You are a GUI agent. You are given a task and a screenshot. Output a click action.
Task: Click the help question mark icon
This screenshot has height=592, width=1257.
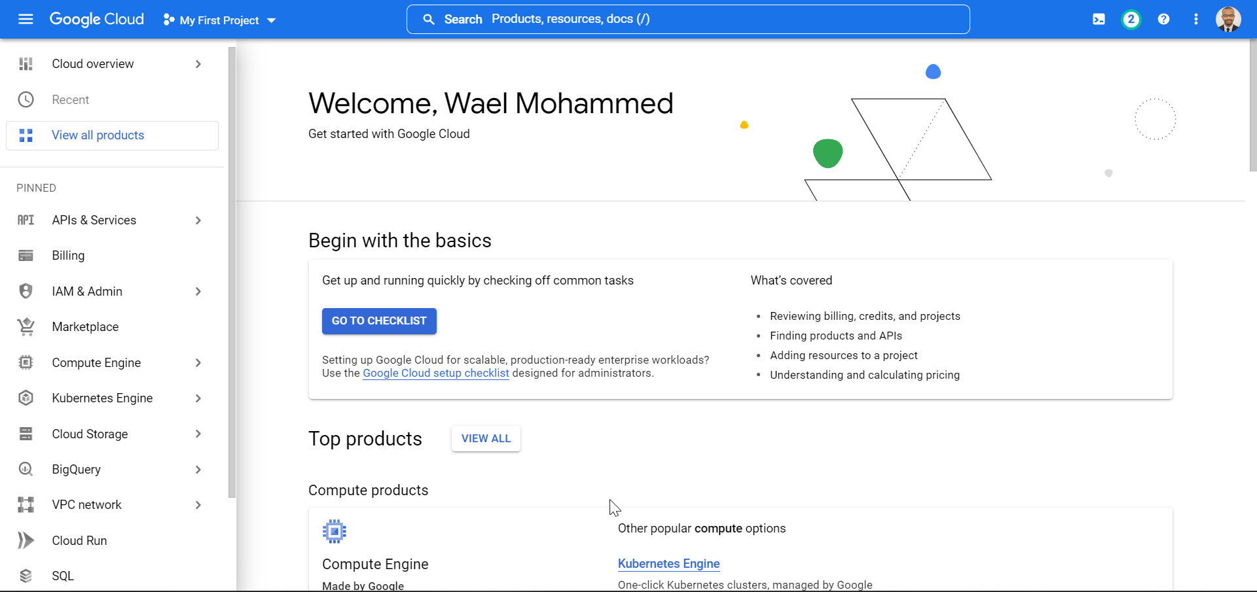tap(1163, 20)
